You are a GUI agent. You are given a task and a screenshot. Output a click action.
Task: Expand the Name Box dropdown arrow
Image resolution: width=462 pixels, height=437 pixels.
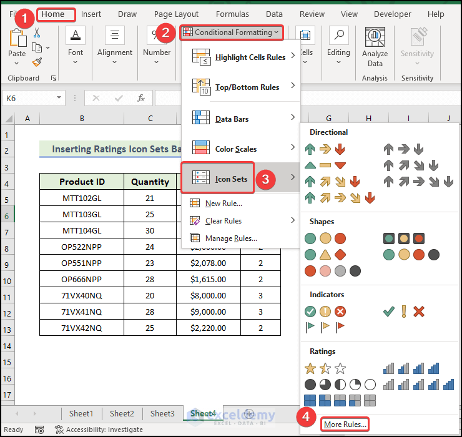pos(59,98)
